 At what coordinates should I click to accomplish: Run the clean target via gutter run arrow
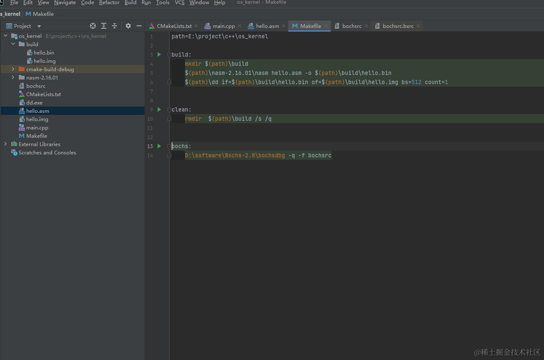[x=159, y=109]
